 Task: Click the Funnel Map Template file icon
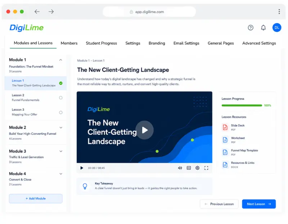pos(225,152)
